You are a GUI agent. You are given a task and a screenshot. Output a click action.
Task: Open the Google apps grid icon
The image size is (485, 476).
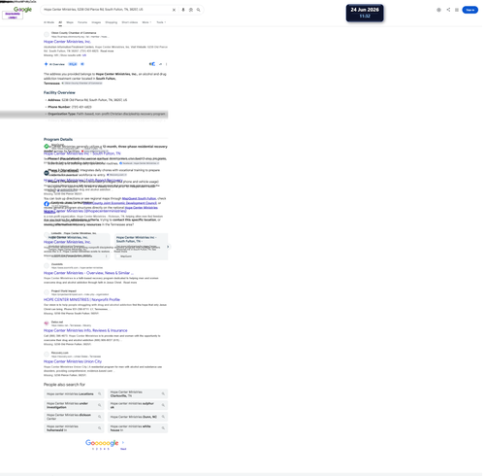tap(457, 10)
